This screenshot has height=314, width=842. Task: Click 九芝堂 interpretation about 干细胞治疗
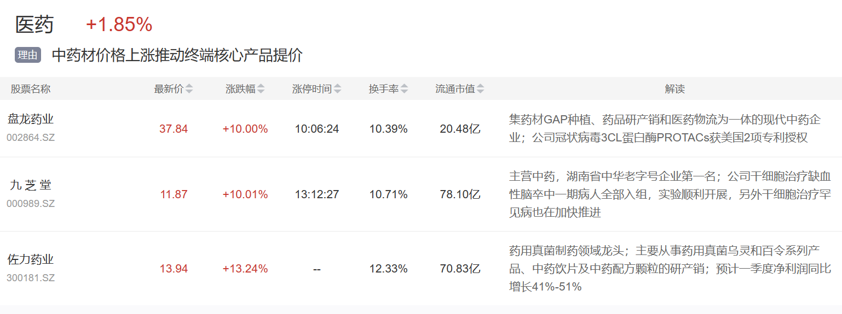coord(670,194)
